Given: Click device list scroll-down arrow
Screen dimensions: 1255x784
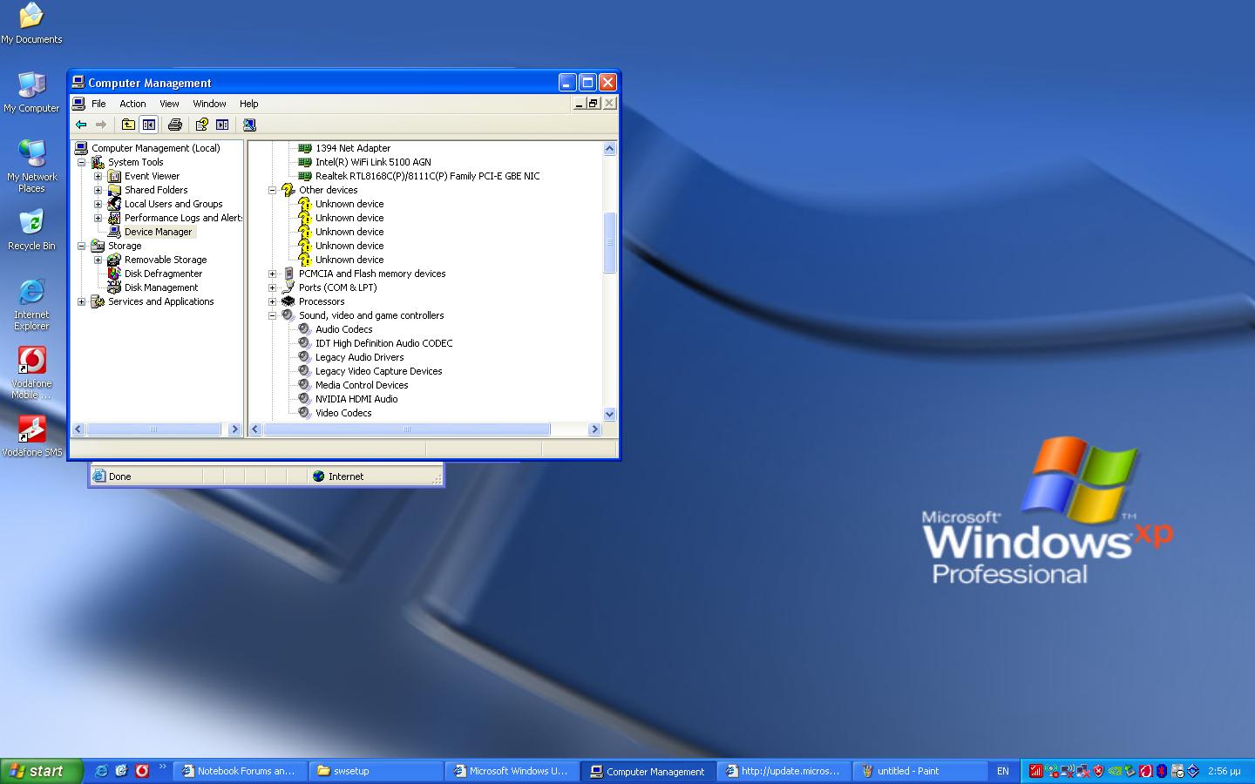Looking at the screenshot, I should coord(609,415).
